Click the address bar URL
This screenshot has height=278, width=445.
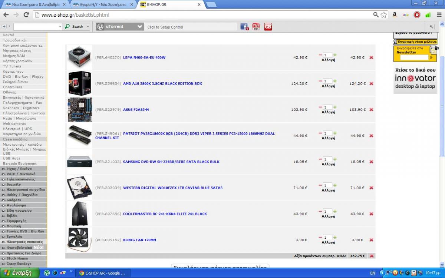click(x=75, y=15)
